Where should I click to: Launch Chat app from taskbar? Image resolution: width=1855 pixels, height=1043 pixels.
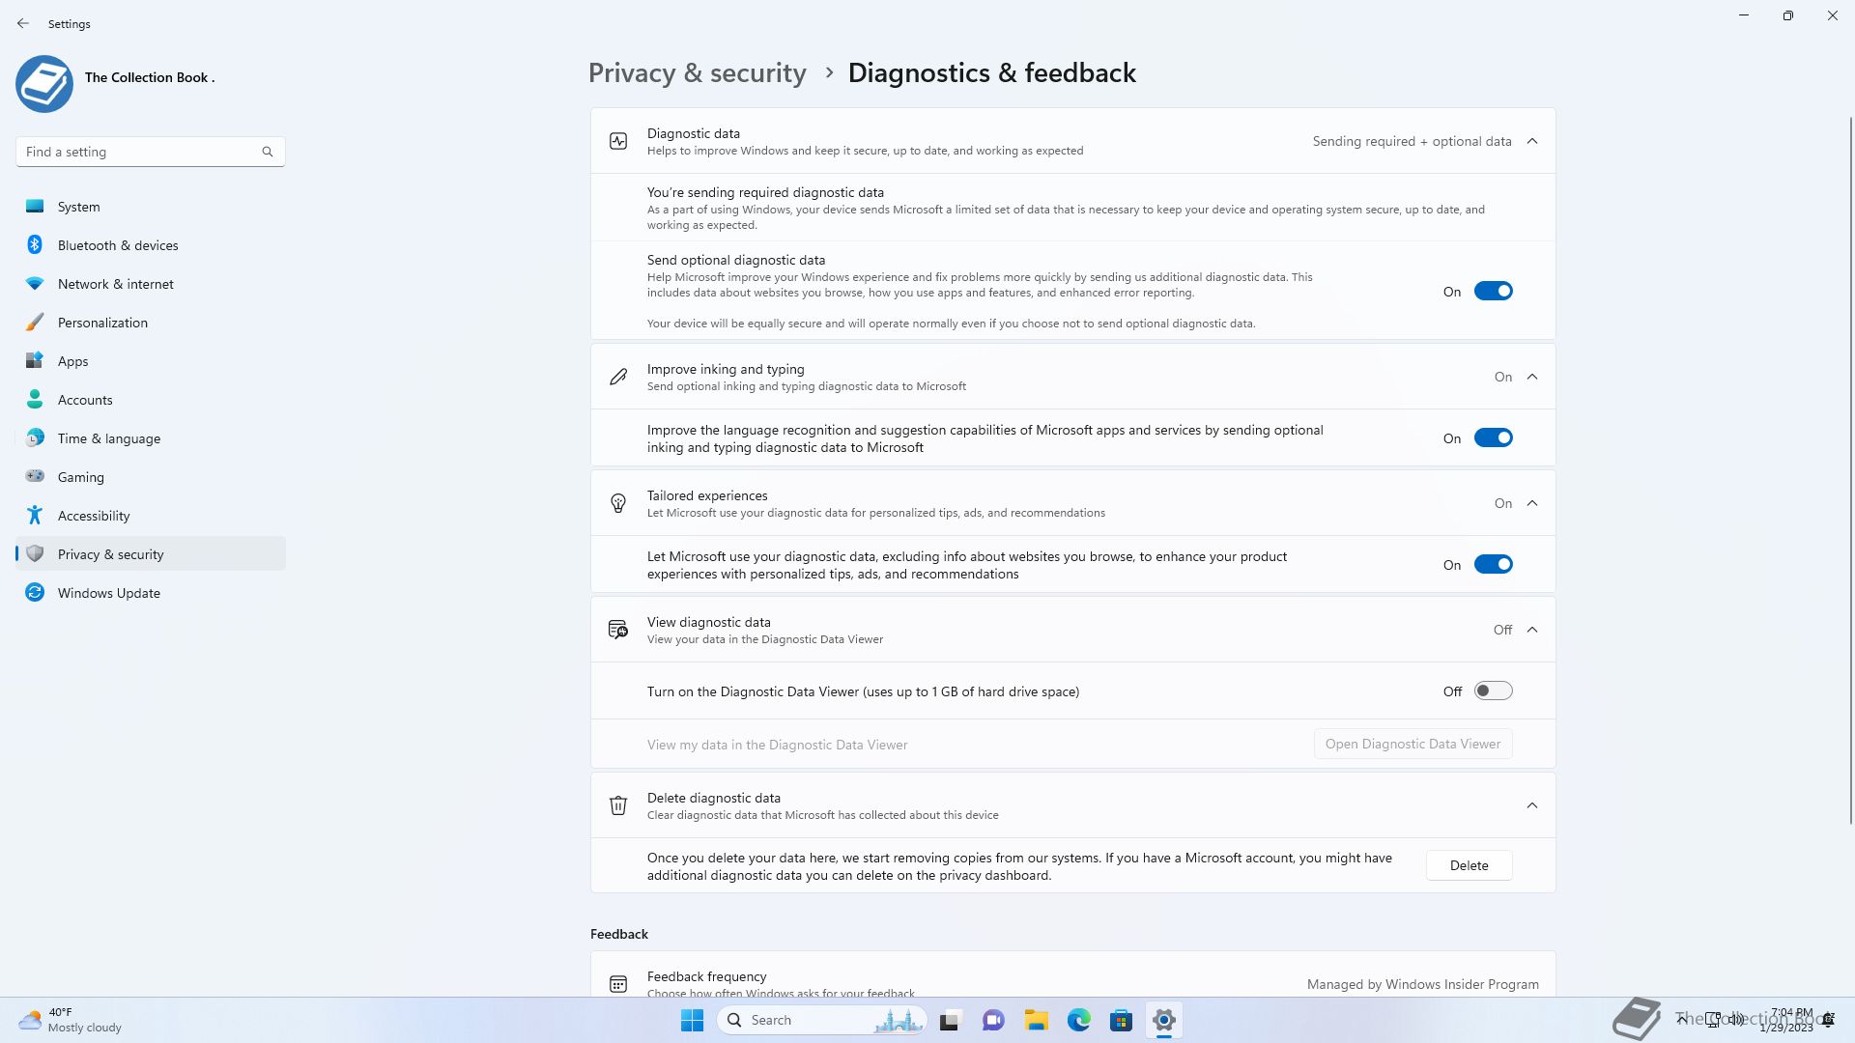coord(993,1021)
